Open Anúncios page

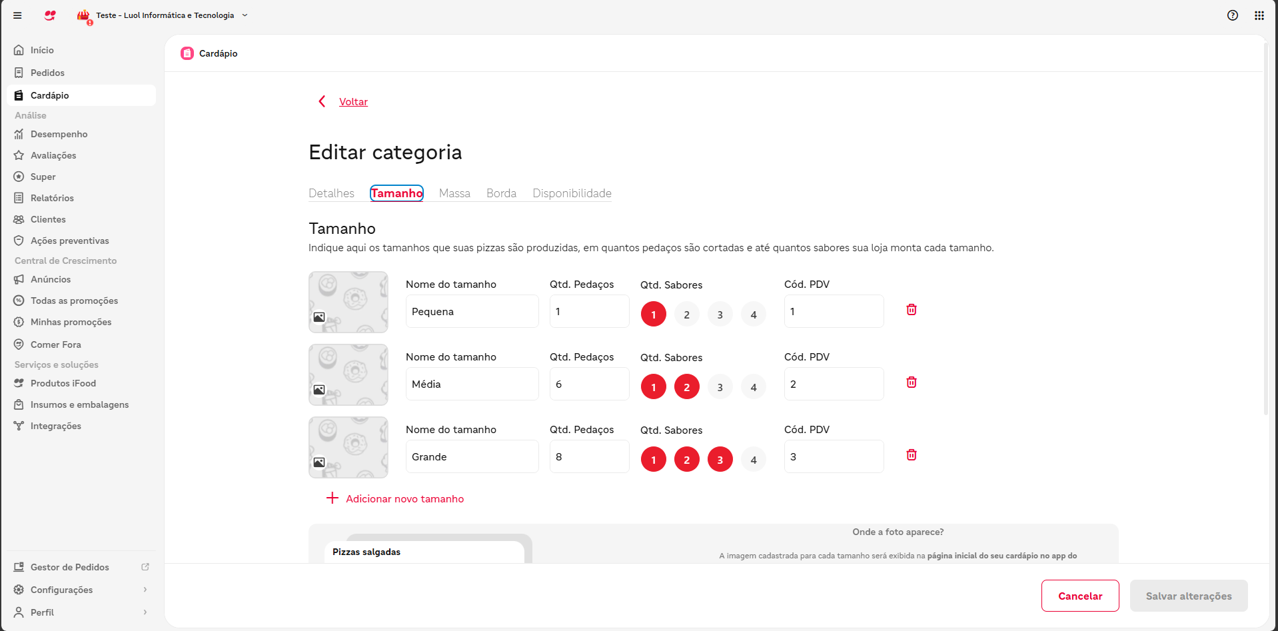[81, 279]
